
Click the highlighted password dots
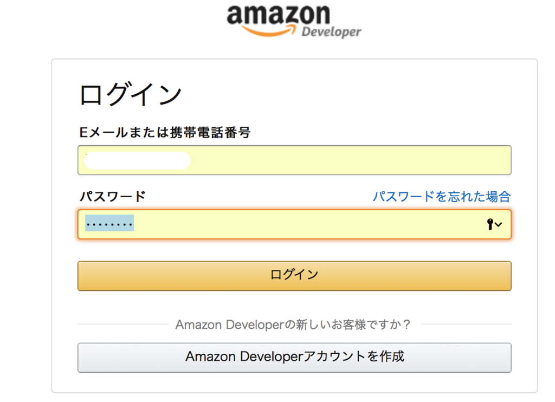coord(109,223)
